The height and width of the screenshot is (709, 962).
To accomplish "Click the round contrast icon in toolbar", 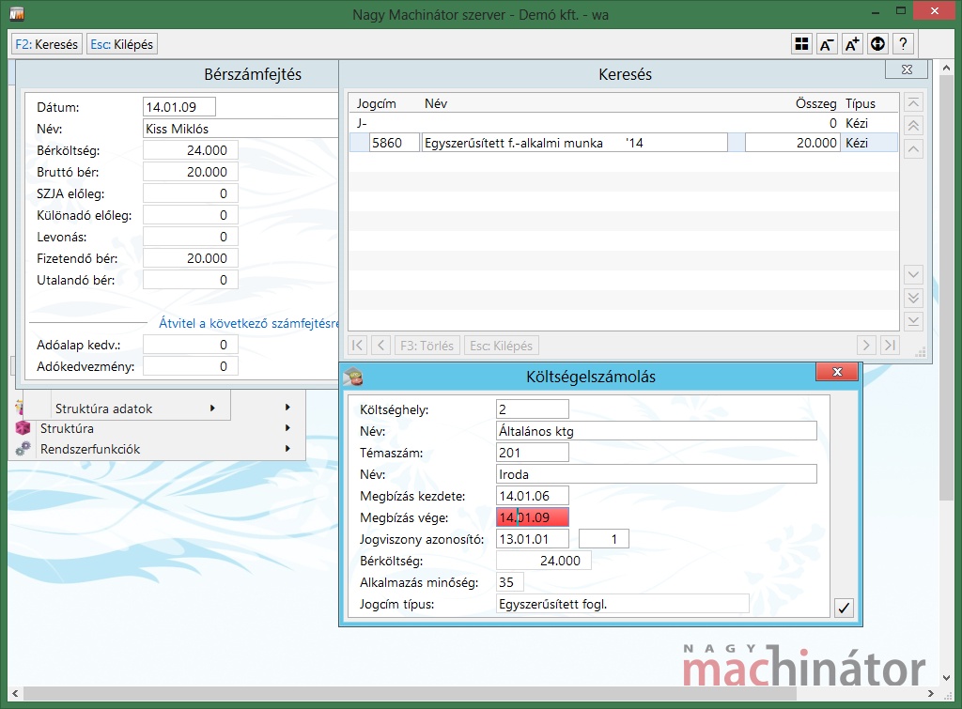I will (877, 44).
